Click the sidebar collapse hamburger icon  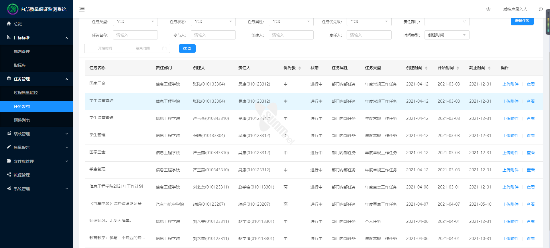(x=82, y=9)
